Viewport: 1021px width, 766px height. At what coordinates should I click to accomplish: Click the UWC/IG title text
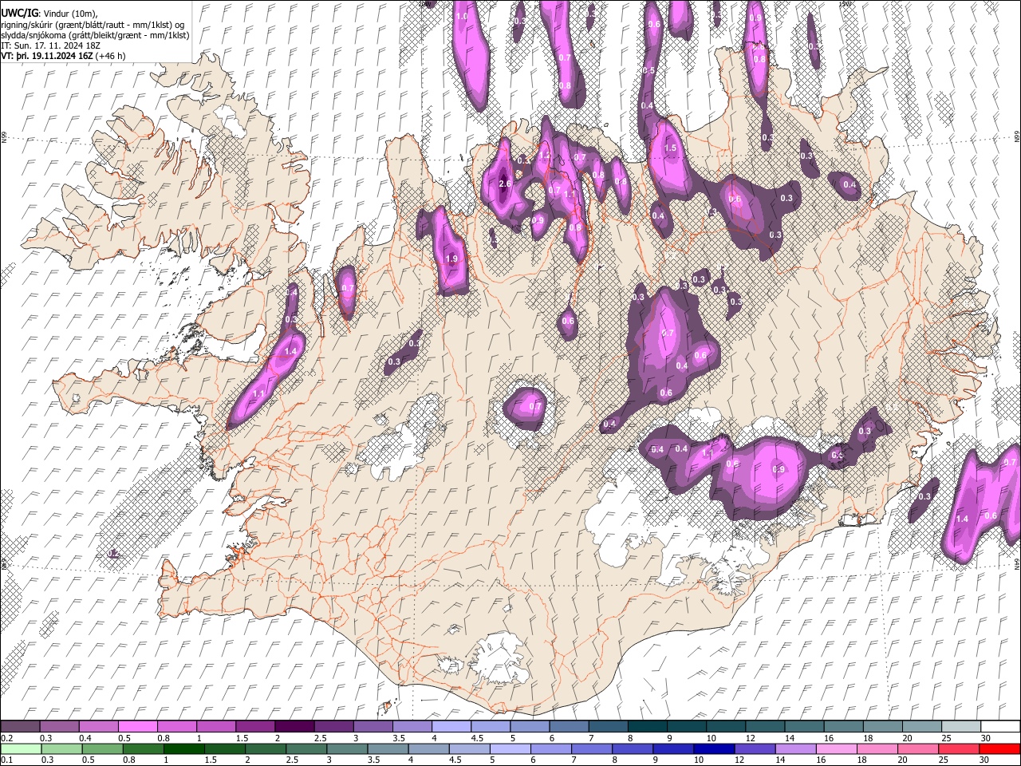click(19, 13)
